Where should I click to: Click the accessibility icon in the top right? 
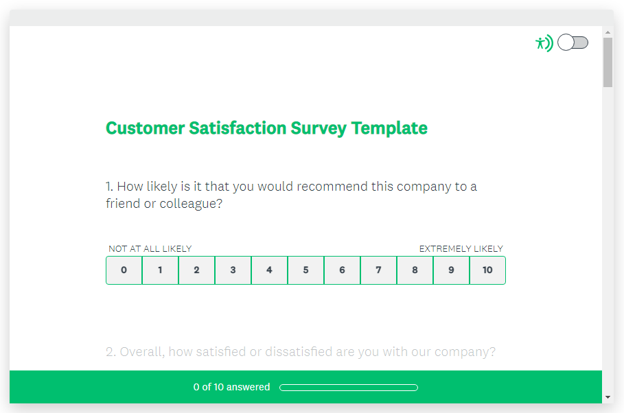tap(544, 43)
